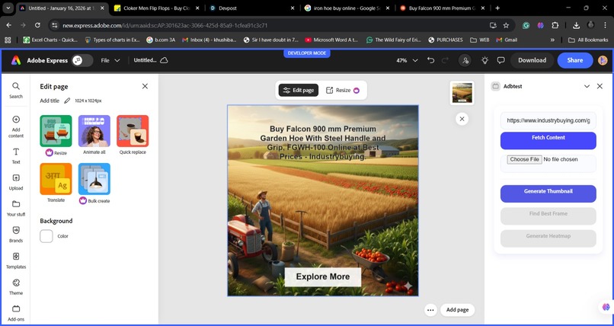Click the Untitled document name
The height and width of the screenshot is (326, 614).
(x=145, y=60)
